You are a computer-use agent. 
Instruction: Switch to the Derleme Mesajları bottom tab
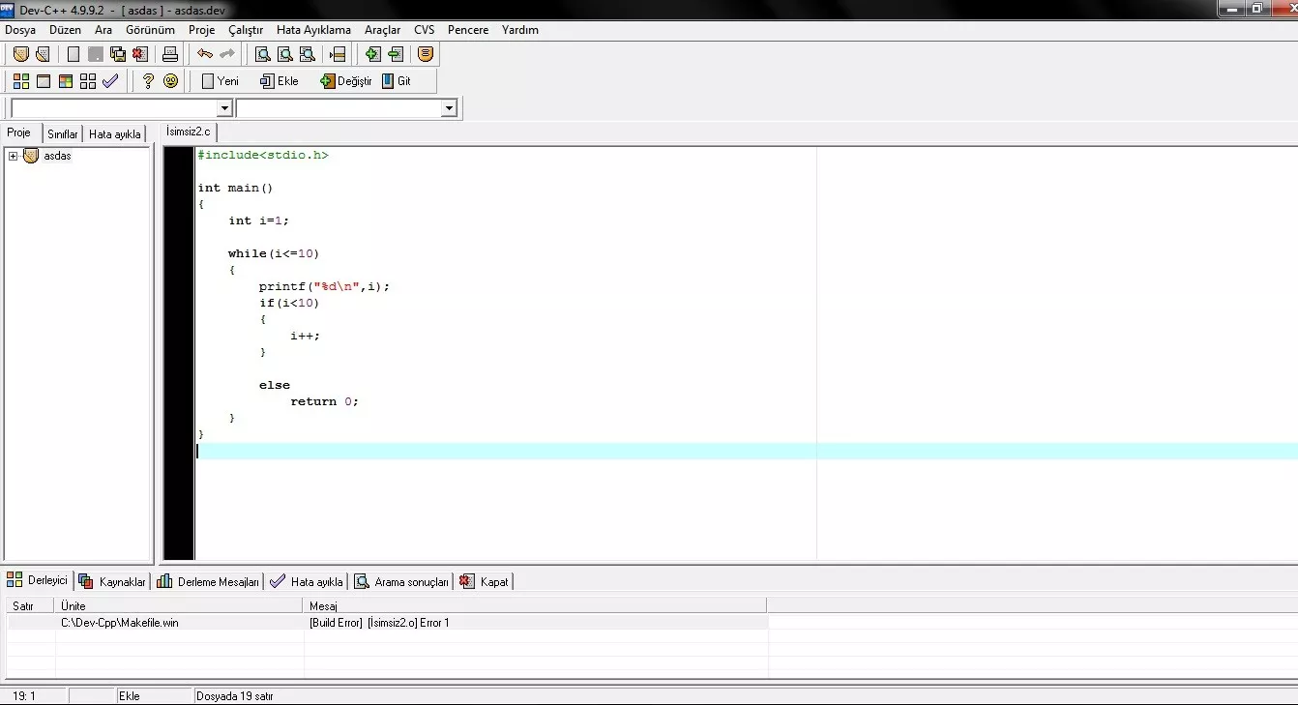[208, 581]
